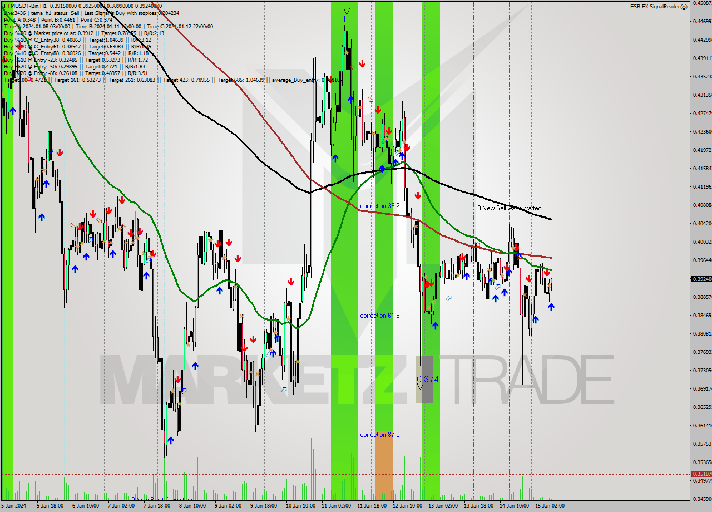The image size is (712, 512).
Task: Click the red price tag 0.35107
Action: click(x=701, y=474)
